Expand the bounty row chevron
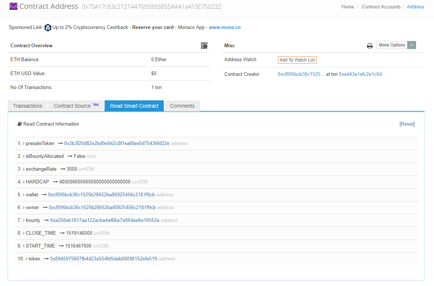This screenshot has width=434, height=286. [23, 220]
